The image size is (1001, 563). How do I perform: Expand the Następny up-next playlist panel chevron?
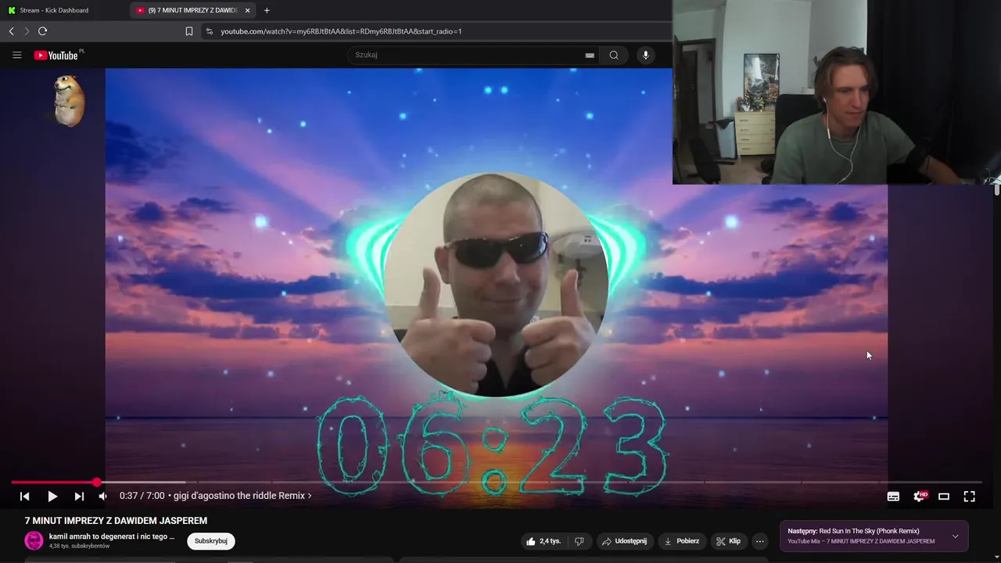click(955, 536)
